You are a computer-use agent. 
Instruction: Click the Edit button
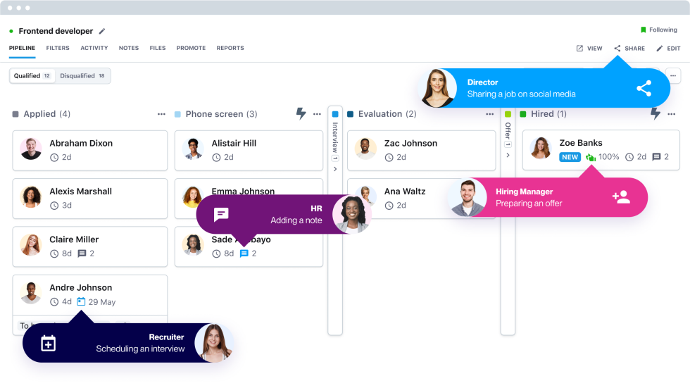coord(668,49)
